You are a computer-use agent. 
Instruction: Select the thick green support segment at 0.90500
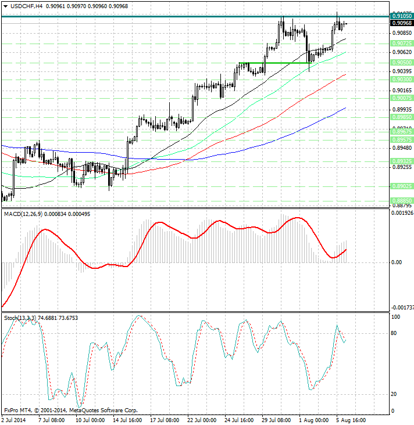(x=275, y=63)
